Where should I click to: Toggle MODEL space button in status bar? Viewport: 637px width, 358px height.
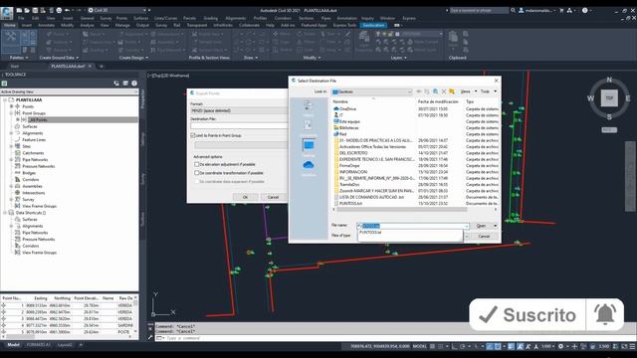click(x=420, y=346)
